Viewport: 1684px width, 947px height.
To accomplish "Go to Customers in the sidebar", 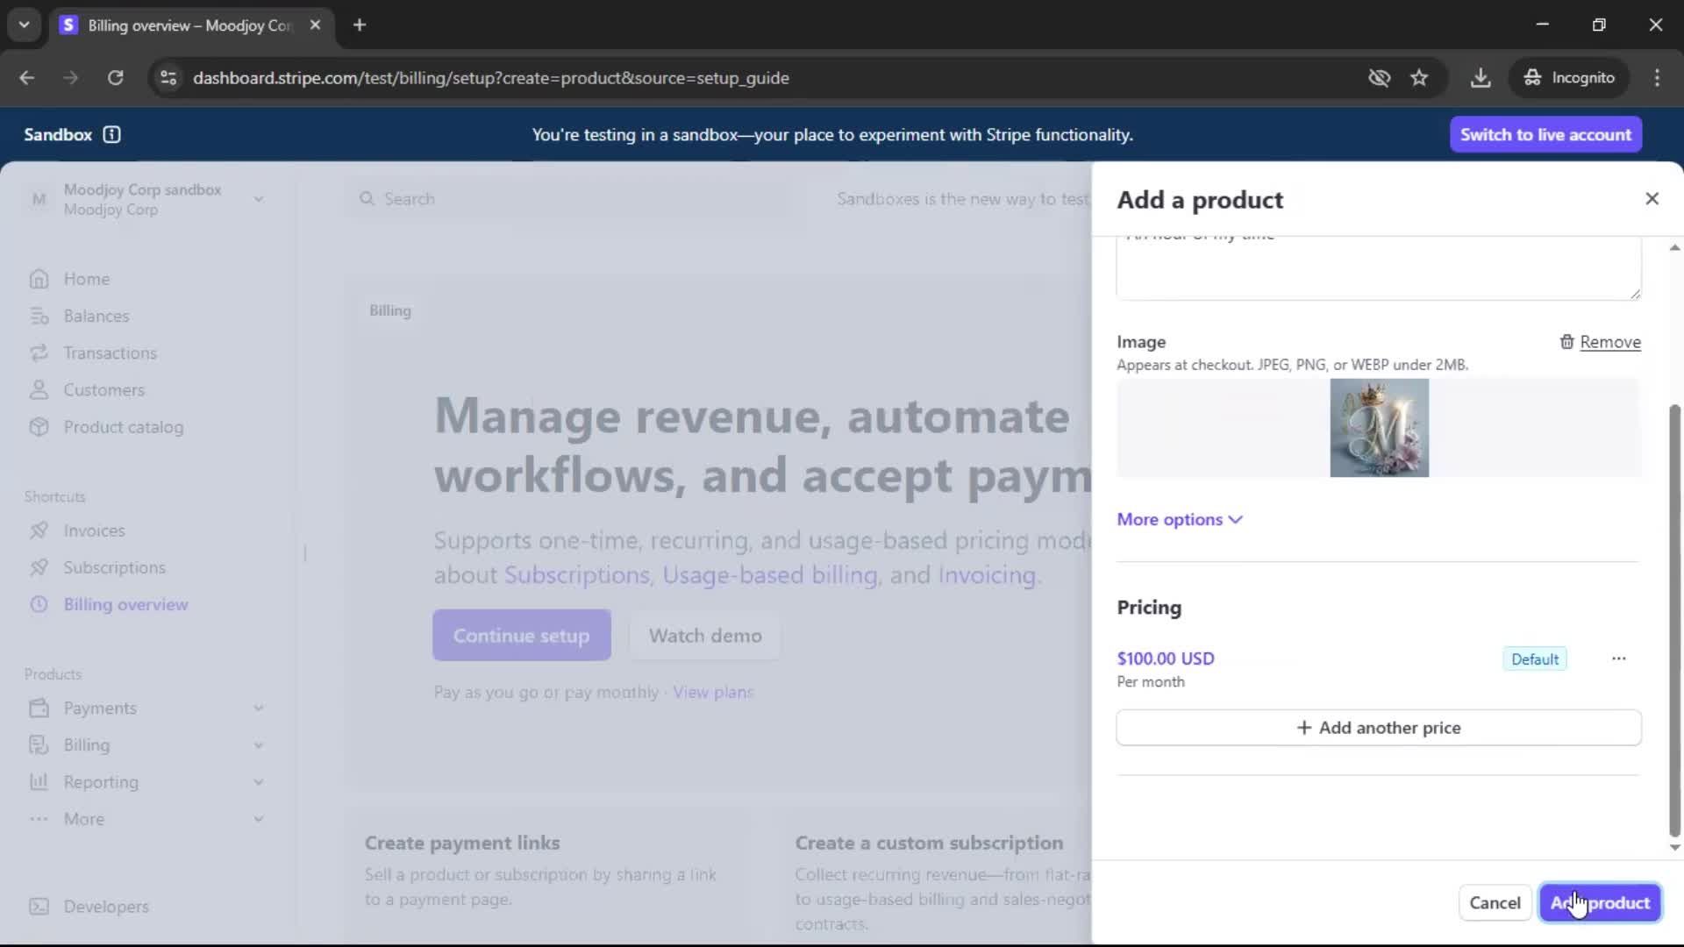I will pyautogui.click(x=103, y=390).
